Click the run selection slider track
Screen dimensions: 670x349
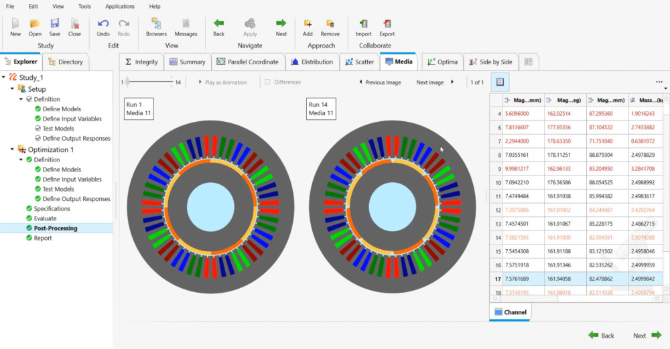coord(149,82)
